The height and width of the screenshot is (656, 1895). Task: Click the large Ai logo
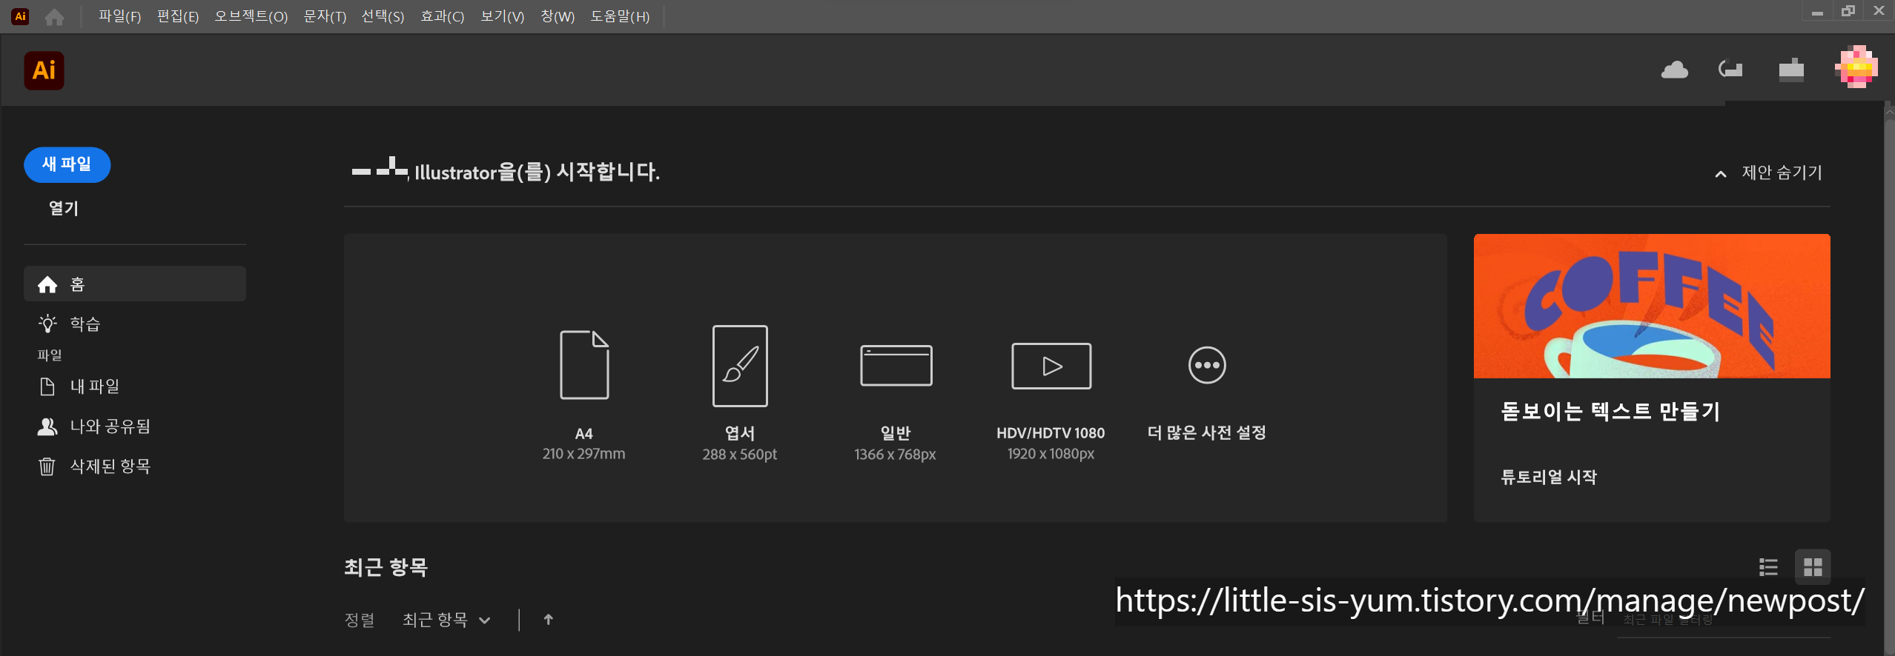click(44, 70)
